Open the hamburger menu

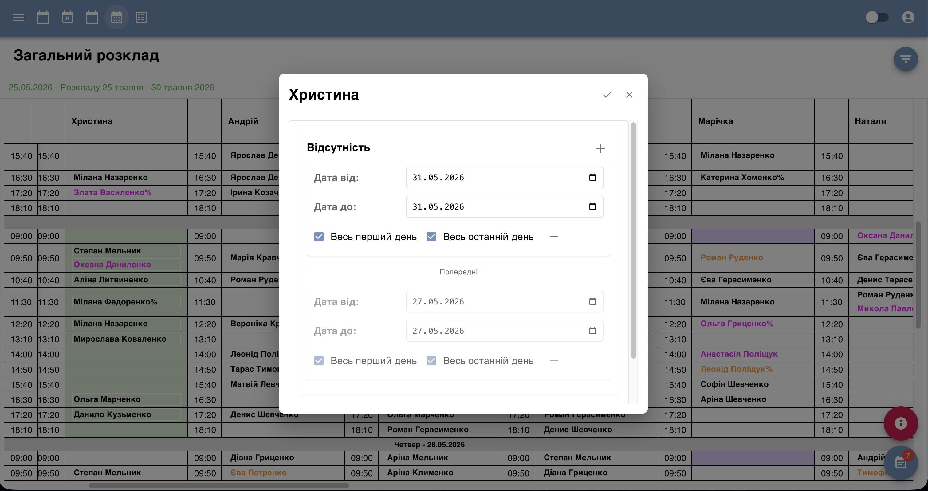(x=18, y=17)
